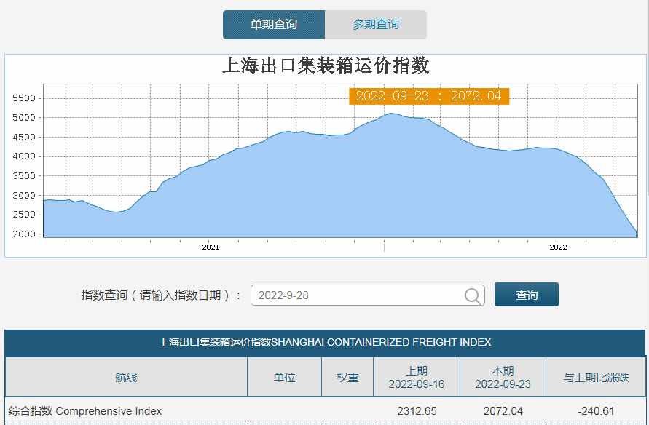This screenshot has width=649, height=425.
Task: Click the 5000 y-axis value
Action: click(x=24, y=118)
